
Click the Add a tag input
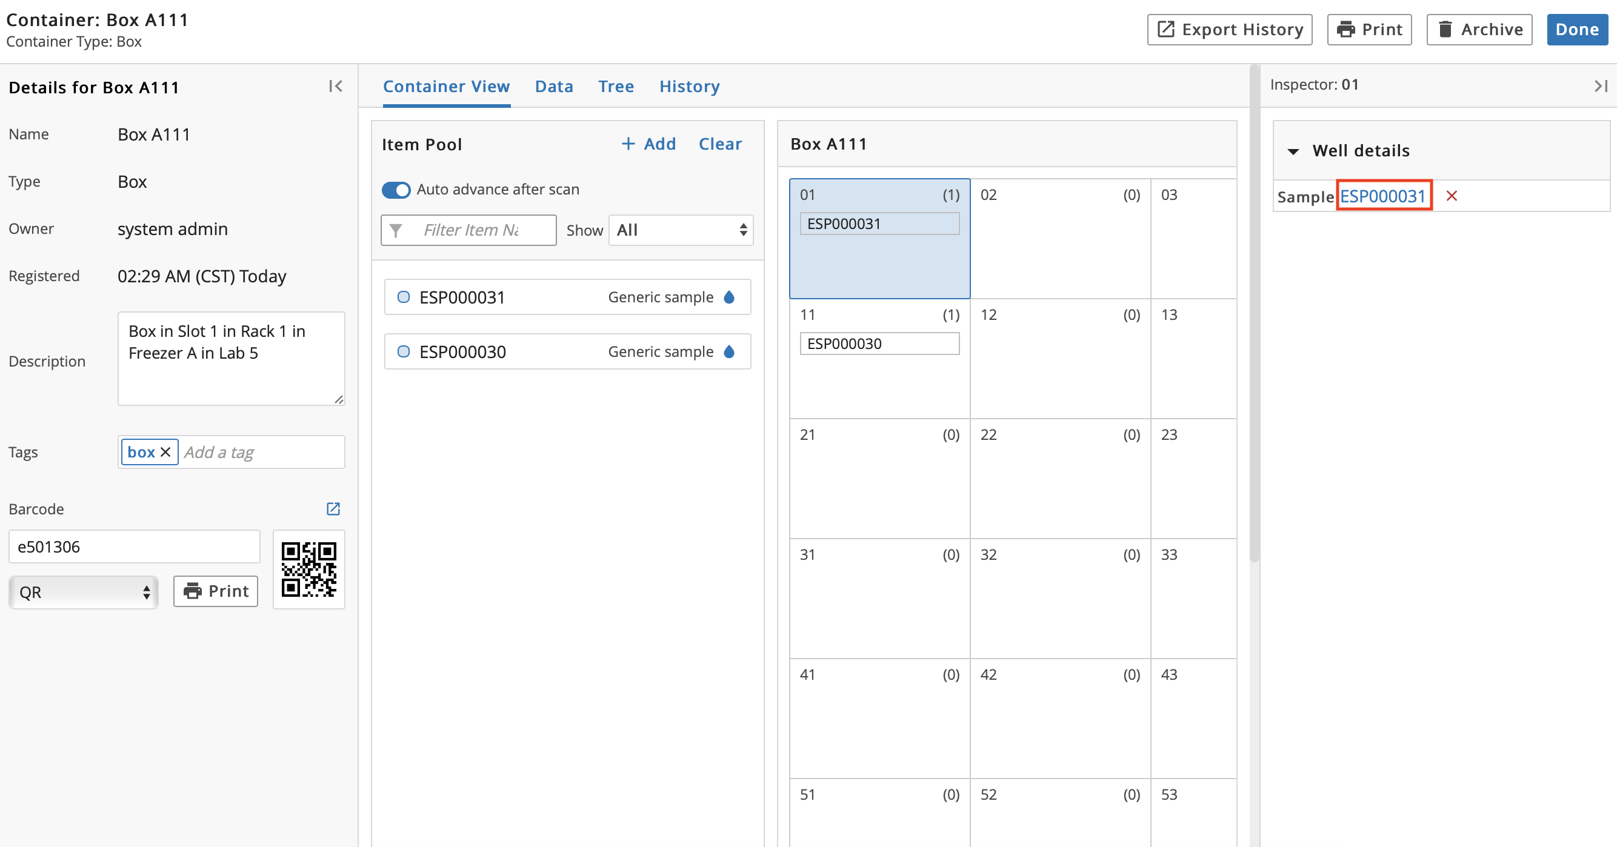261,452
